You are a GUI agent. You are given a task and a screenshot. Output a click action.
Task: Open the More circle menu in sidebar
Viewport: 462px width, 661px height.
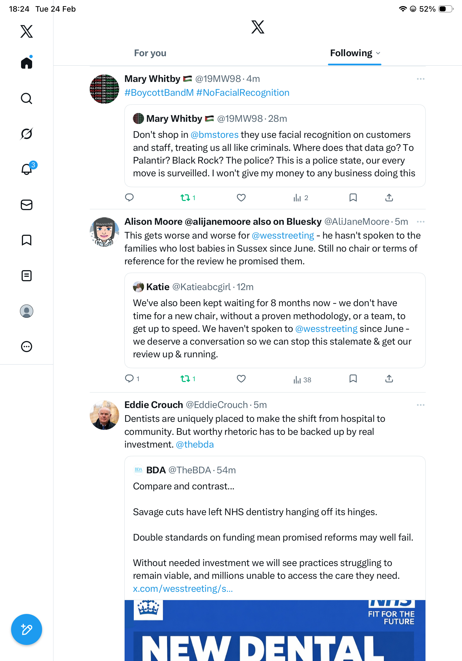click(x=27, y=347)
